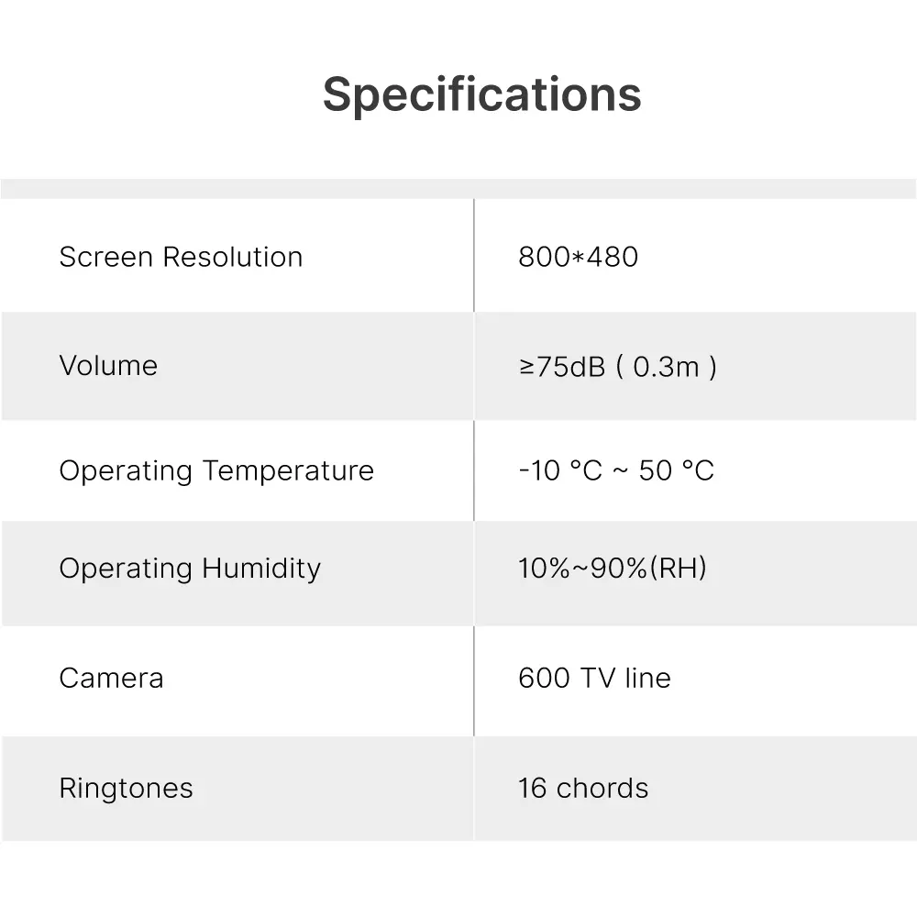
Task: Click the Specifications heading
Action: point(481,94)
